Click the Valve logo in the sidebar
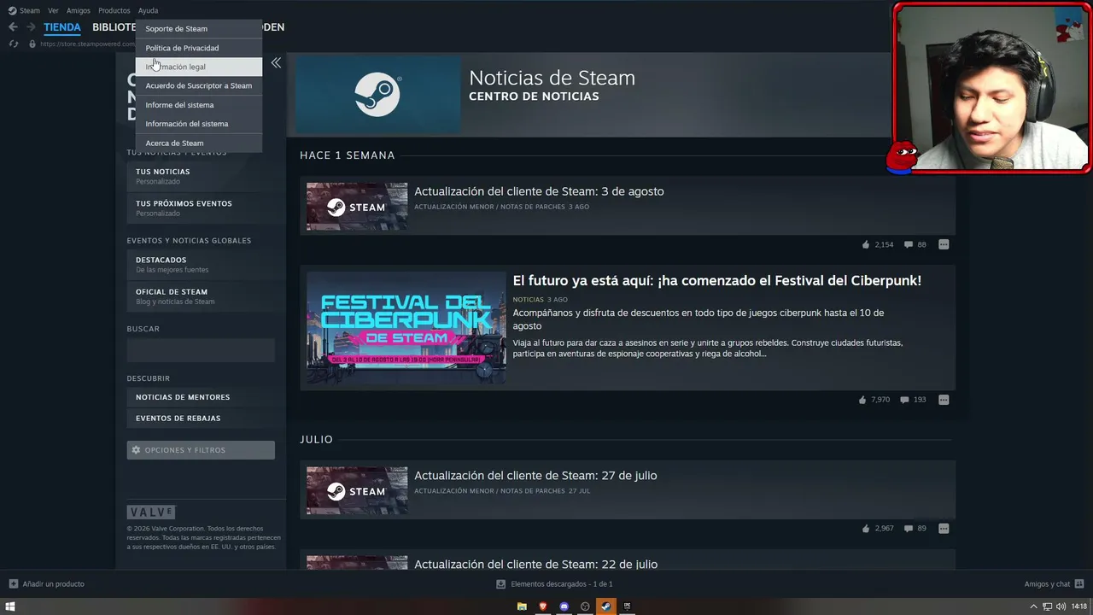Viewport: 1093px width, 615px height. click(x=150, y=512)
